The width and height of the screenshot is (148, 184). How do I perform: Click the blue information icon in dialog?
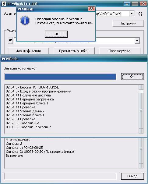[25, 21]
